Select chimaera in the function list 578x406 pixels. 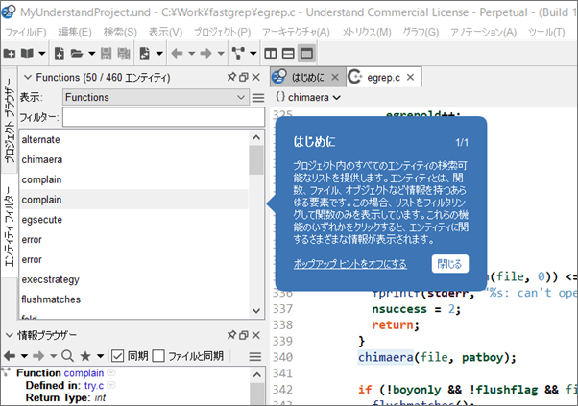[x=134, y=159]
